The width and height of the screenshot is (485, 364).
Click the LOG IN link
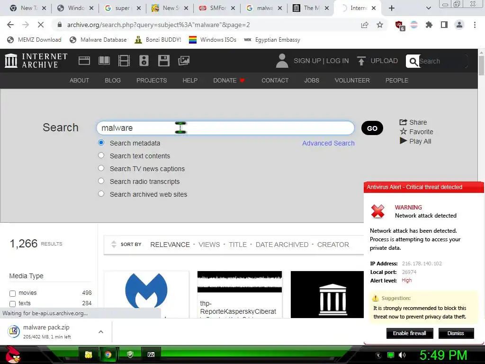tap(337, 61)
